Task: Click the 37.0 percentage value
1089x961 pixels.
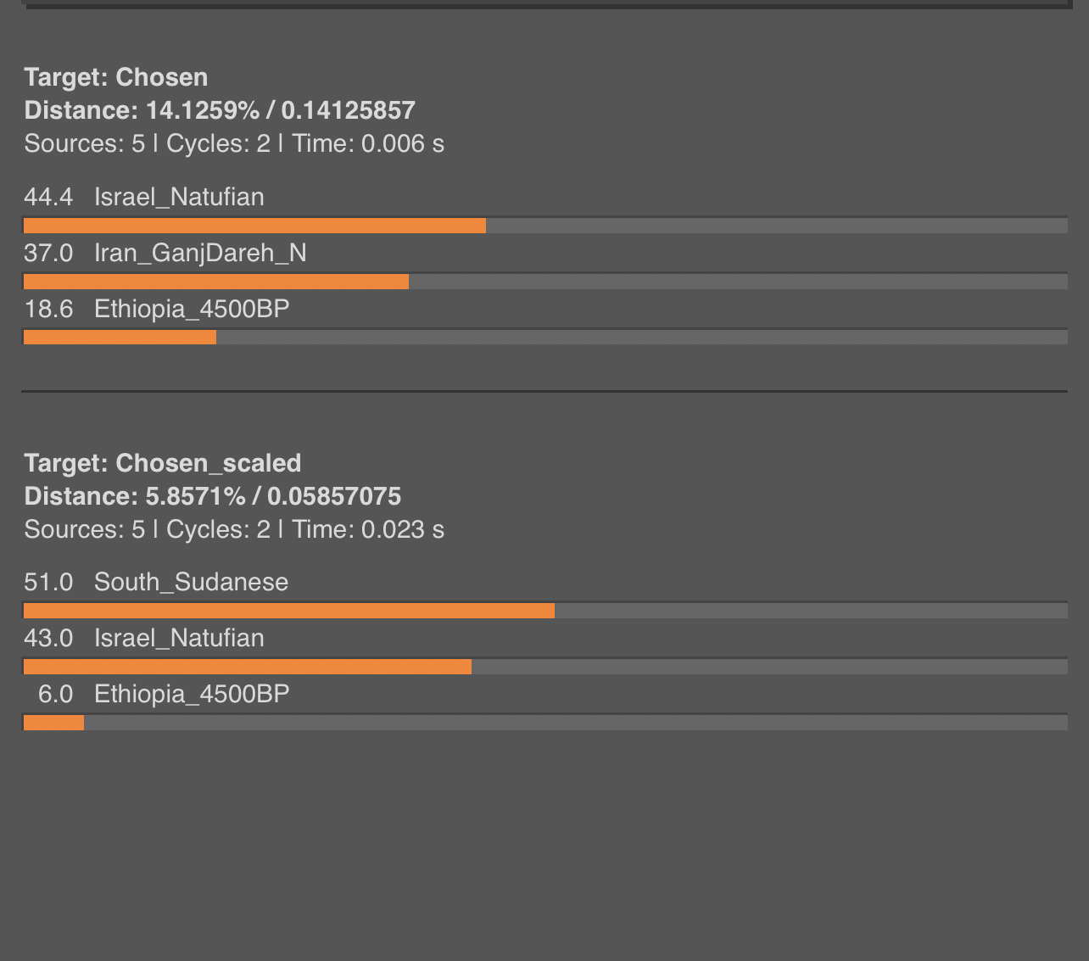Action: pyautogui.click(x=48, y=253)
